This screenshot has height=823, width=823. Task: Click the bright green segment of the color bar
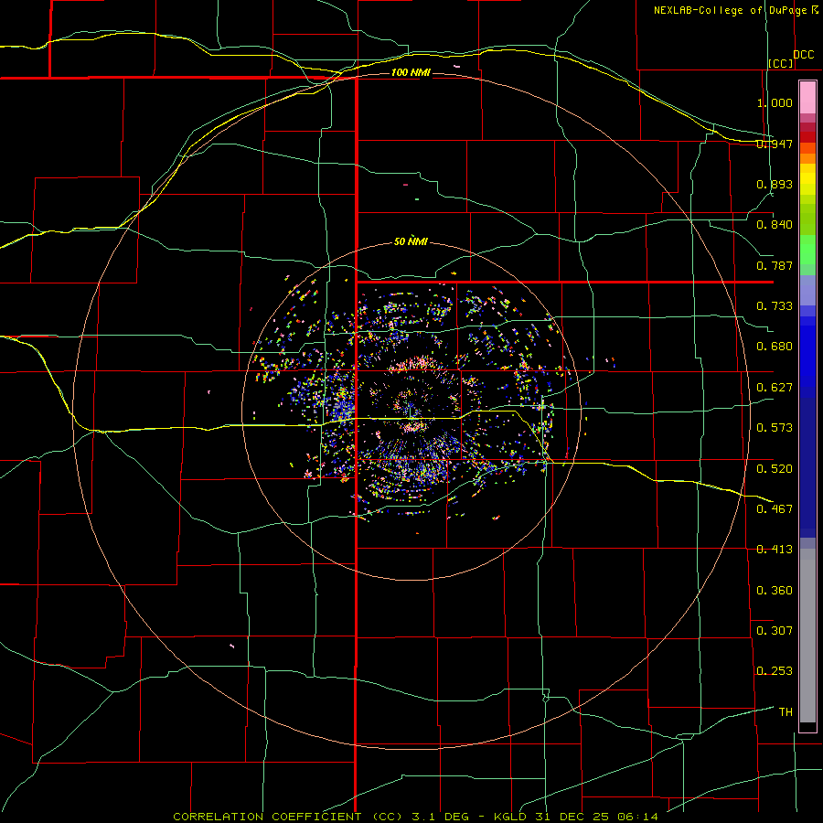(807, 250)
